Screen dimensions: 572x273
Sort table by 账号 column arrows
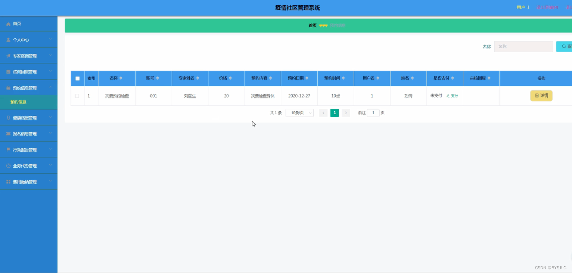click(x=157, y=78)
